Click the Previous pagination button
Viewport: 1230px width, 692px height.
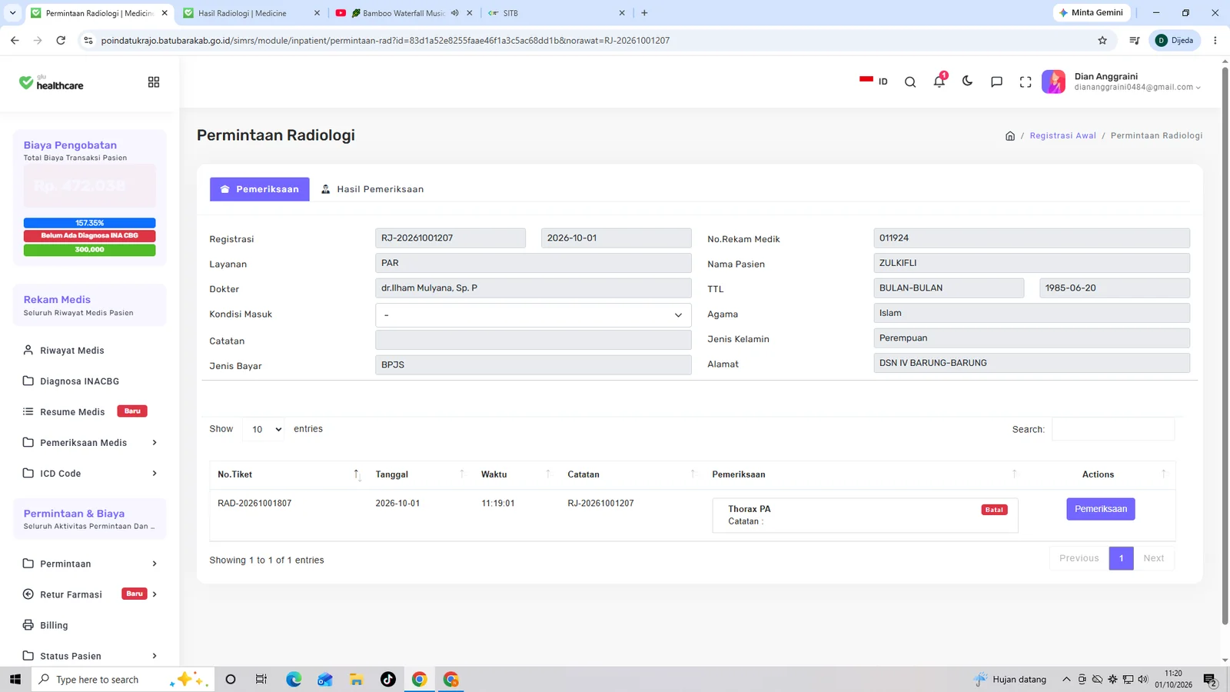click(x=1079, y=558)
